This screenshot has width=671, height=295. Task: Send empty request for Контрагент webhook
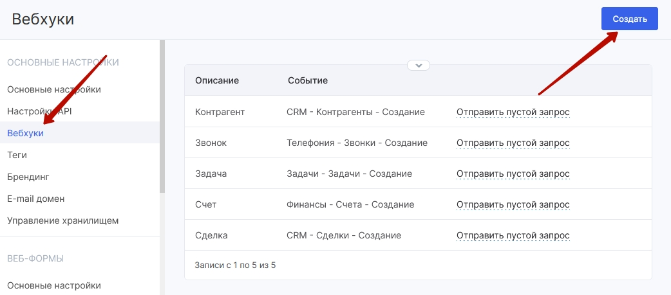pos(513,112)
